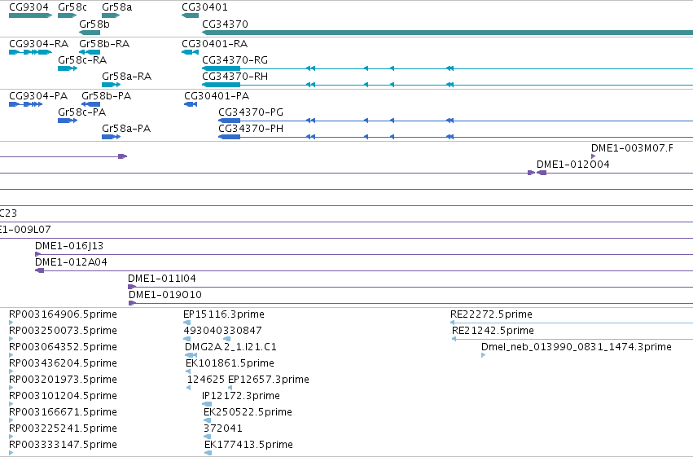Select the 493040330847 feature label

[222, 331]
